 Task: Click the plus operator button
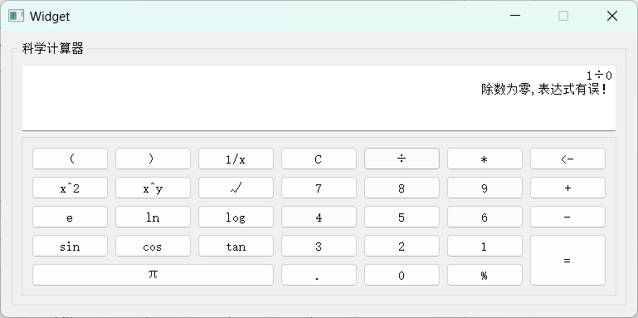coord(567,188)
